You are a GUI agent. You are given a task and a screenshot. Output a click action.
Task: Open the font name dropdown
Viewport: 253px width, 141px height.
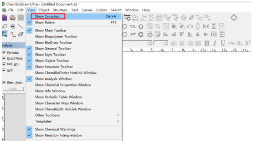click(x=150, y=43)
